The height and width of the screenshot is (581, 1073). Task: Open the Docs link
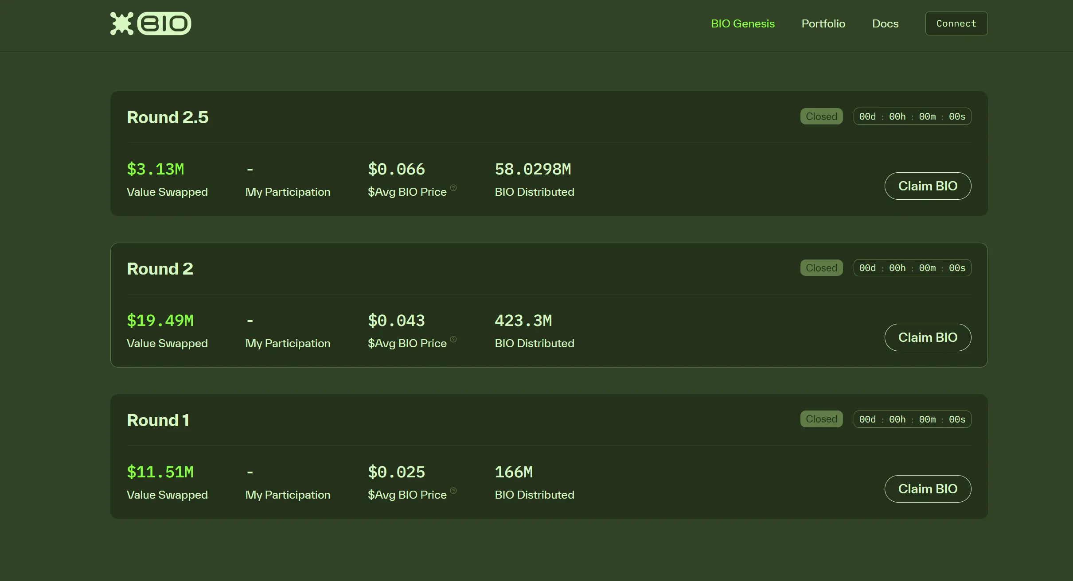point(885,23)
